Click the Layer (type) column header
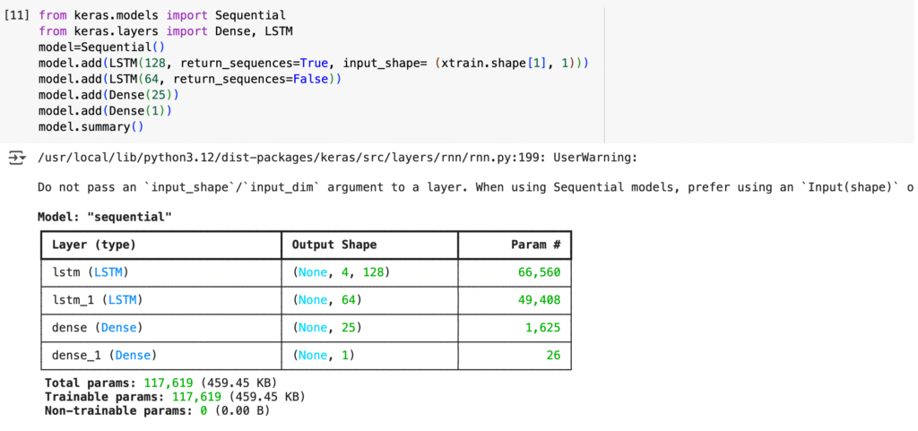 (93, 245)
